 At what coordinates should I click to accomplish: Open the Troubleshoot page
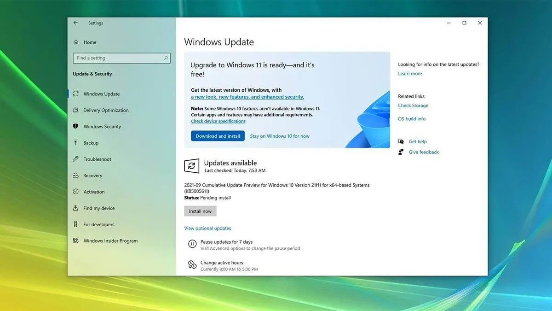pos(98,159)
